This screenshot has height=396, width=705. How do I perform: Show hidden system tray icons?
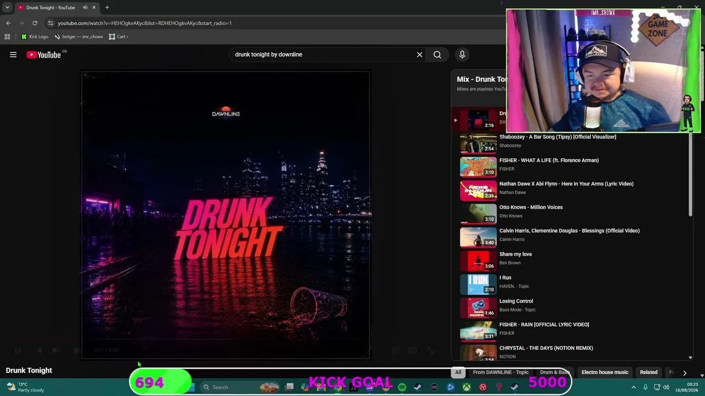pyautogui.click(x=633, y=387)
